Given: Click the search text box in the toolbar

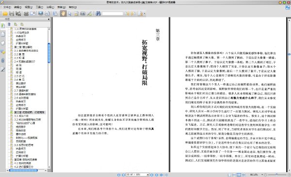Looking at the screenshot, I should pos(113,14).
